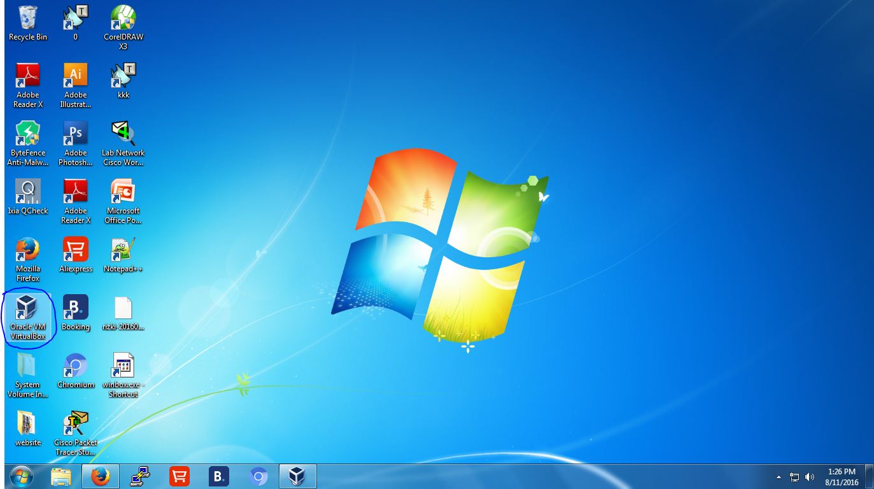The image size is (874, 489).
Task: Launch Firefox from the taskbar
Action: click(x=100, y=476)
